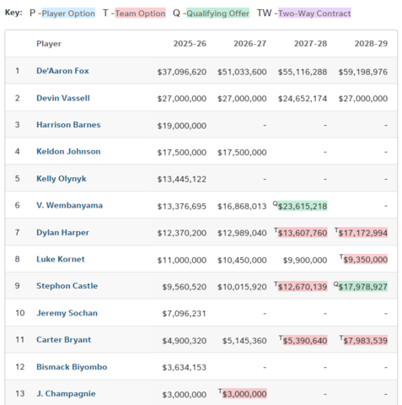Viewport: 402px width, 405px height.
Task: Select De'Aaron Fox salary $59,198,976
Action: click(363, 72)
